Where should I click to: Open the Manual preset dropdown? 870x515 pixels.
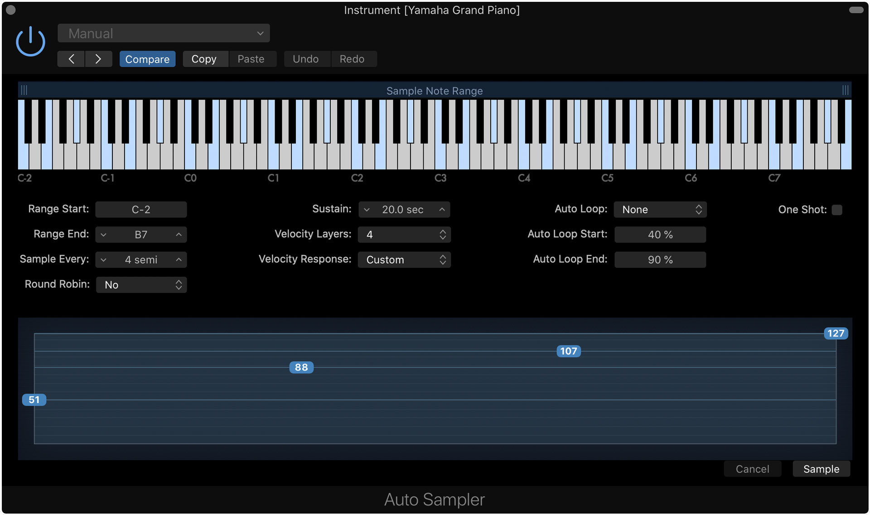click(164, 33)
